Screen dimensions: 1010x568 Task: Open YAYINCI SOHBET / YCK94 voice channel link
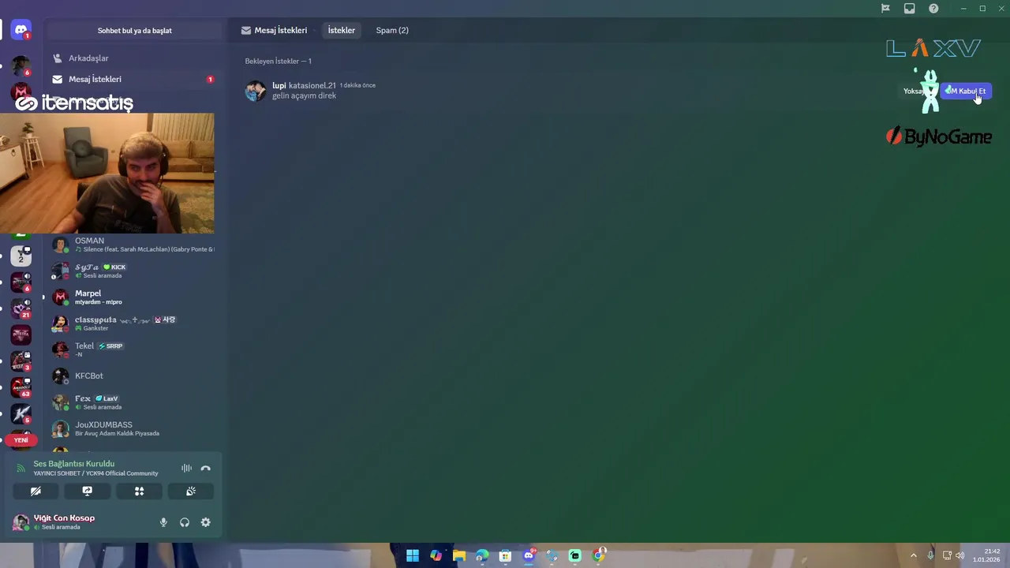(95, 473)
